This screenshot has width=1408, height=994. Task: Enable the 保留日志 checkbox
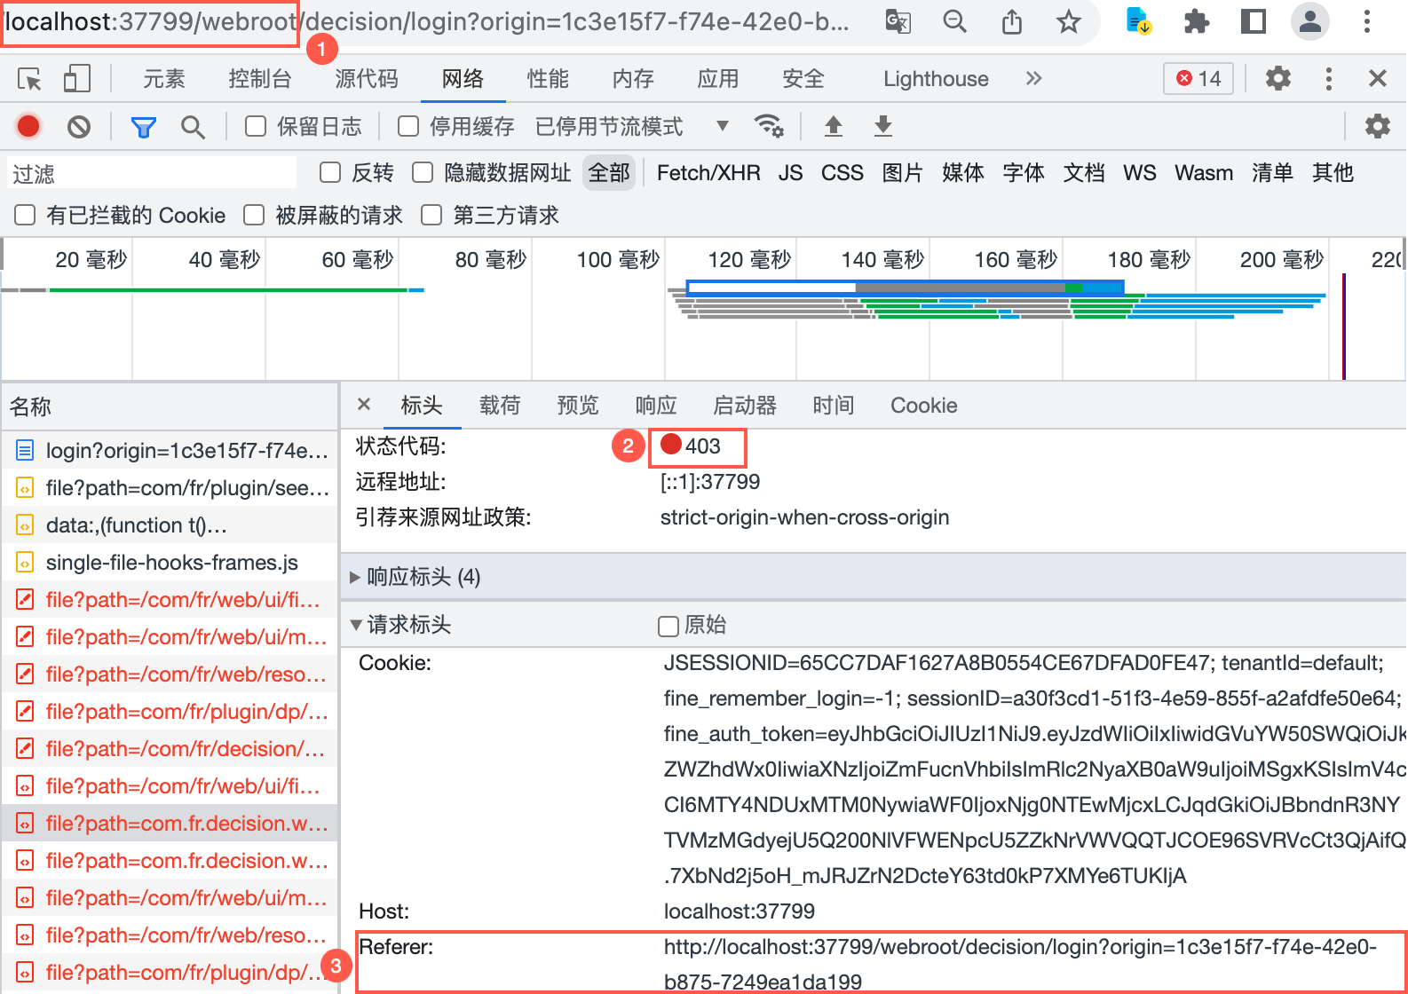(x=256, y=127)
